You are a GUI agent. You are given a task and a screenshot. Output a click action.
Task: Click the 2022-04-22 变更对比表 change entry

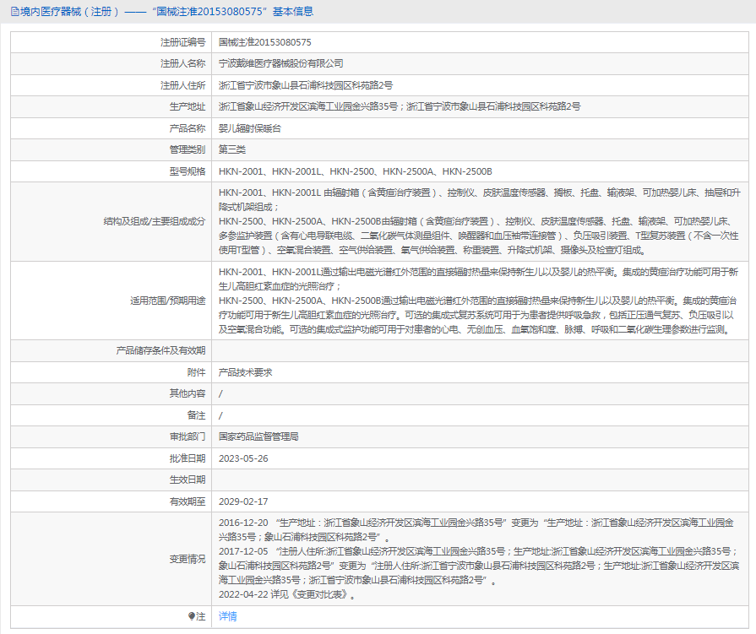coord(286,595)
